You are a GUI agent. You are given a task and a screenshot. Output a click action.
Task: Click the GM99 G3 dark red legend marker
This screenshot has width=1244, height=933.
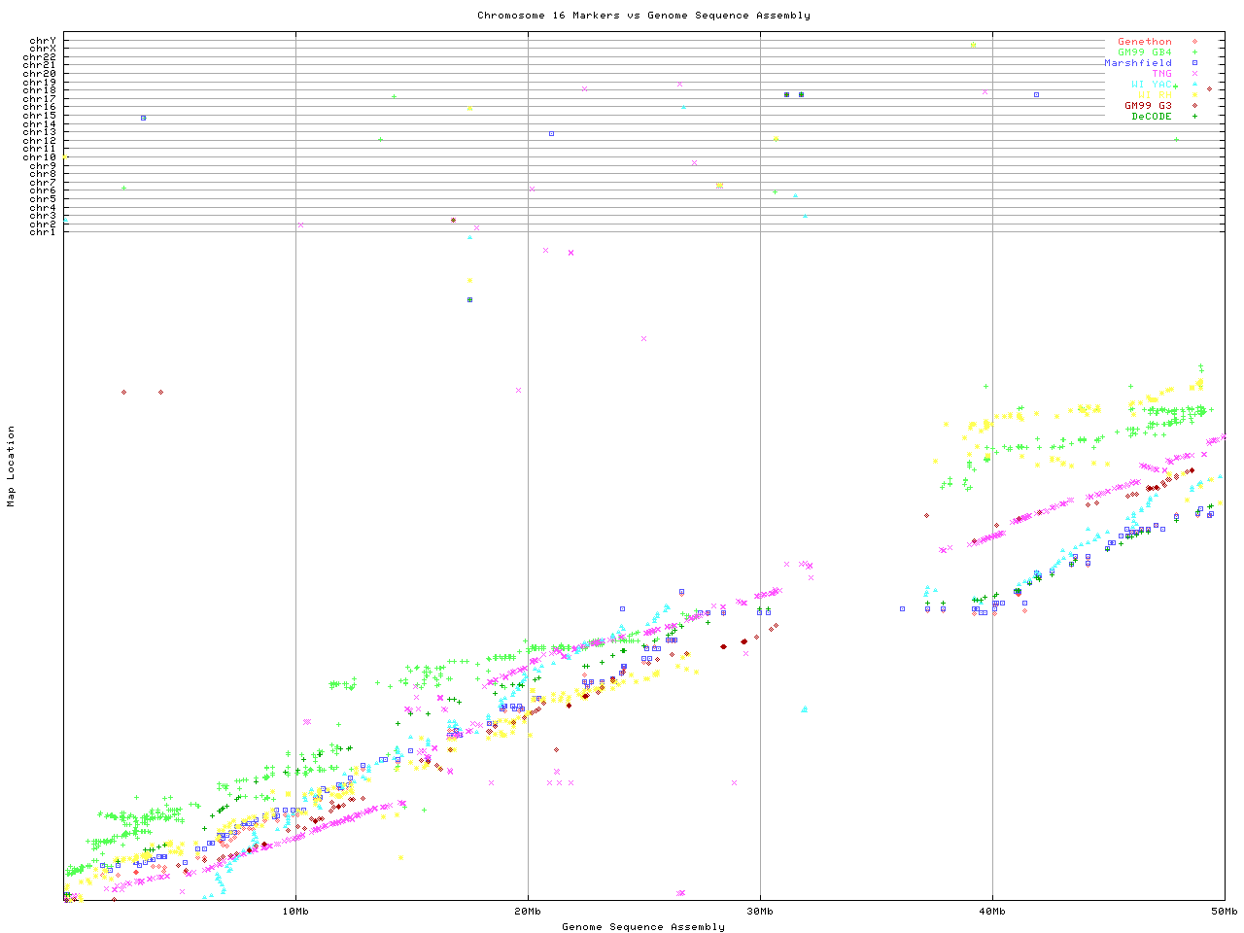click(x=1194, y=106)
